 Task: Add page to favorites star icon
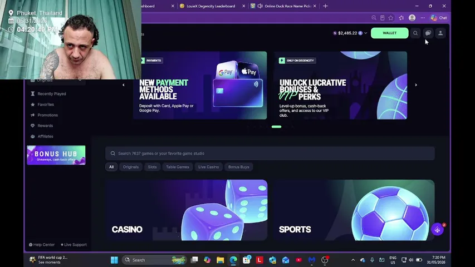point(391,18)
